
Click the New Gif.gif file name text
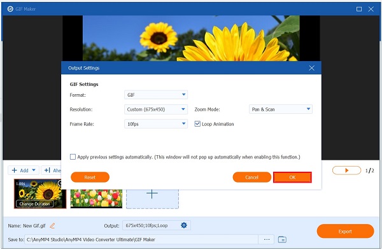[34, 226]
